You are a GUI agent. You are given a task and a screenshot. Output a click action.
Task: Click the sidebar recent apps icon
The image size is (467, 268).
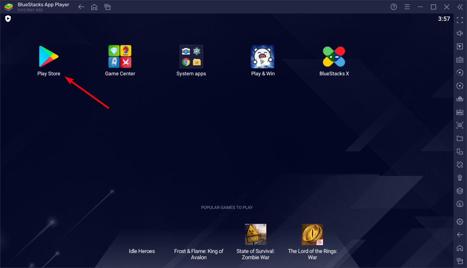(x=460, y=261)
